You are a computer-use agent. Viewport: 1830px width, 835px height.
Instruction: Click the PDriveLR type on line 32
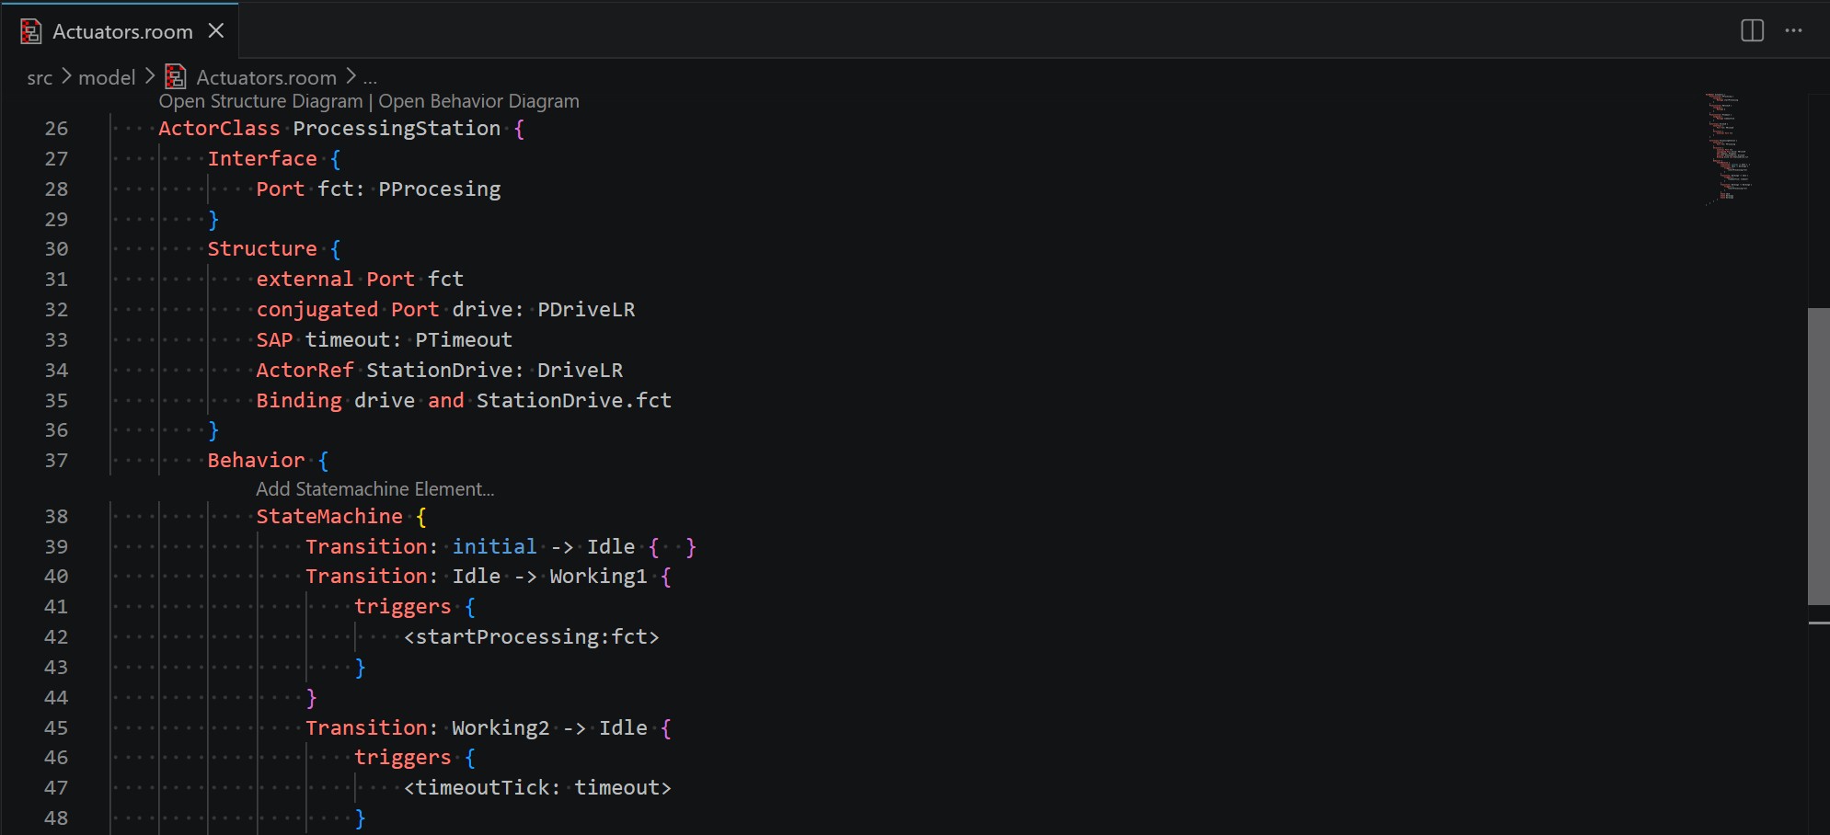(586, 310)
